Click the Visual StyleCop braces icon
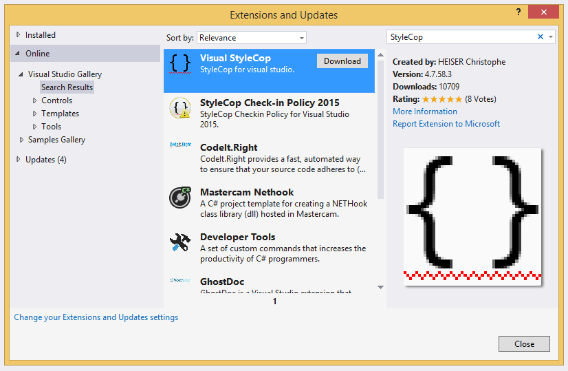 [x=180, y=64]
